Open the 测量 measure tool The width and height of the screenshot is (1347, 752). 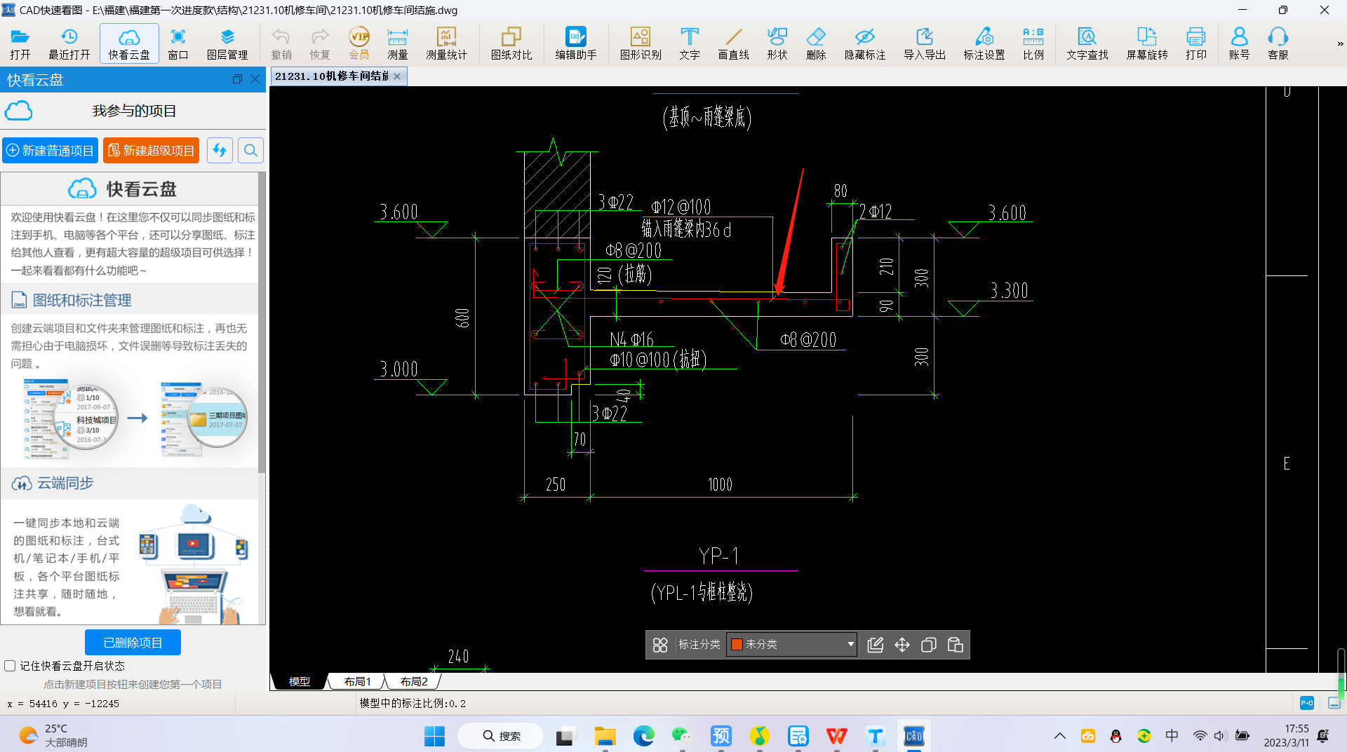click(x=397, y=43)
